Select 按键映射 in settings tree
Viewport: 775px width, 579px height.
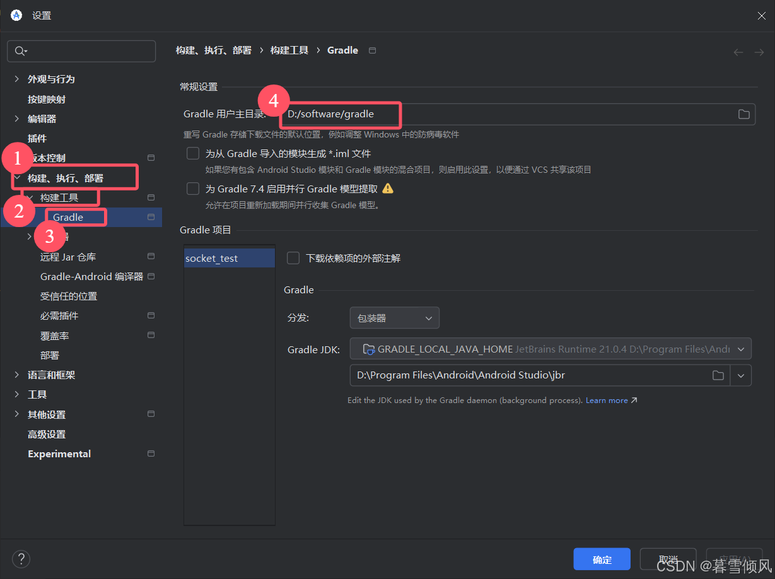tap(47, 99)
